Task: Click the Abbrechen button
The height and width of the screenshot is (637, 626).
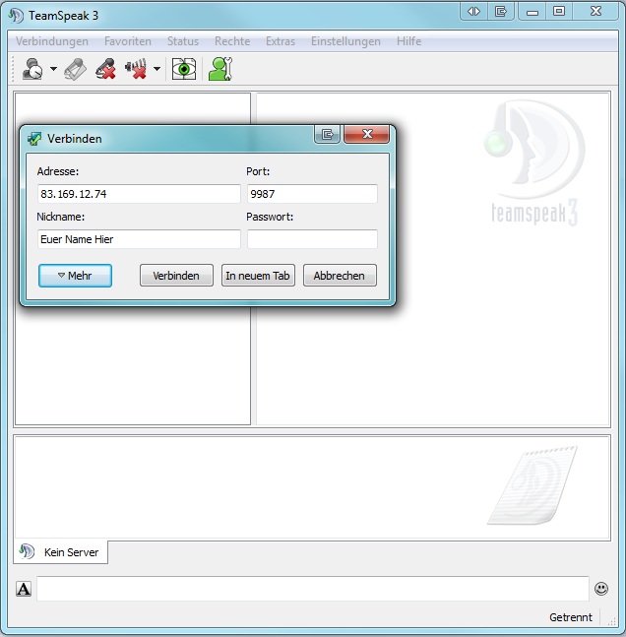Action: tap(340, 276)
